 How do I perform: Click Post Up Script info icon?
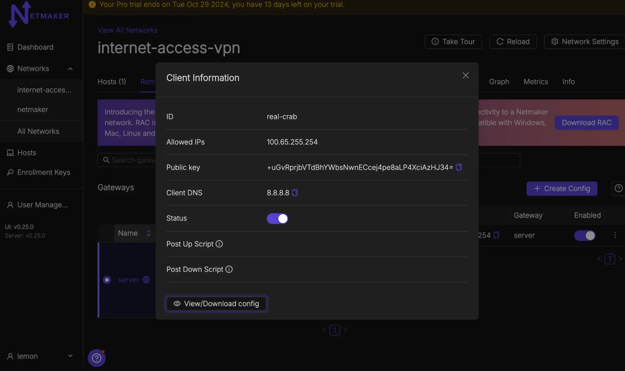coord(219,244)
